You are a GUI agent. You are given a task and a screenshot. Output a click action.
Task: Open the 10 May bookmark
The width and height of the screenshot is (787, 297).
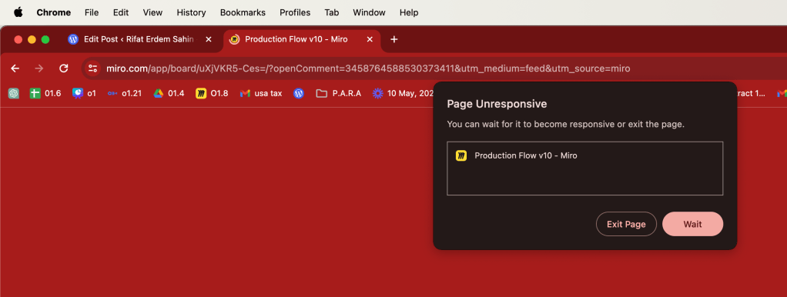click(x=404, y=93)
